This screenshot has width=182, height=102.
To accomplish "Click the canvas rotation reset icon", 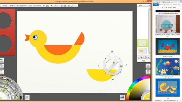I will point(62,6).
